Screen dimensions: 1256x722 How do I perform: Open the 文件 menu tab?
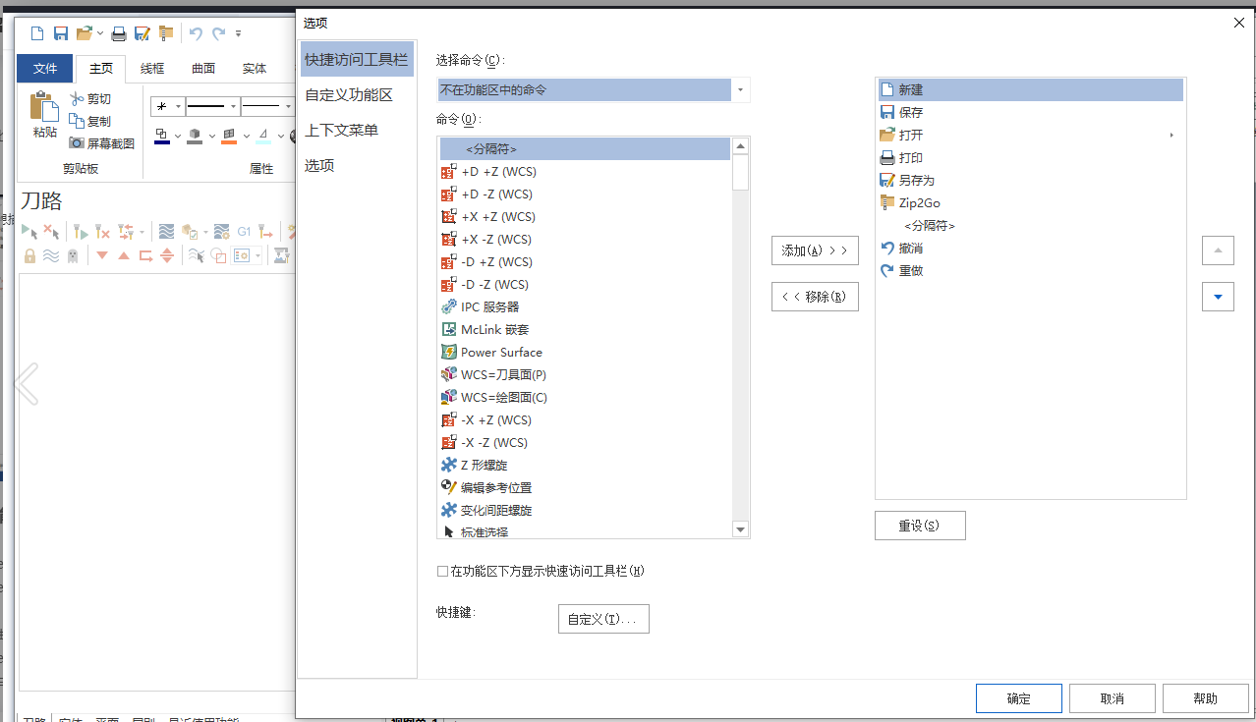coord(45,69)
